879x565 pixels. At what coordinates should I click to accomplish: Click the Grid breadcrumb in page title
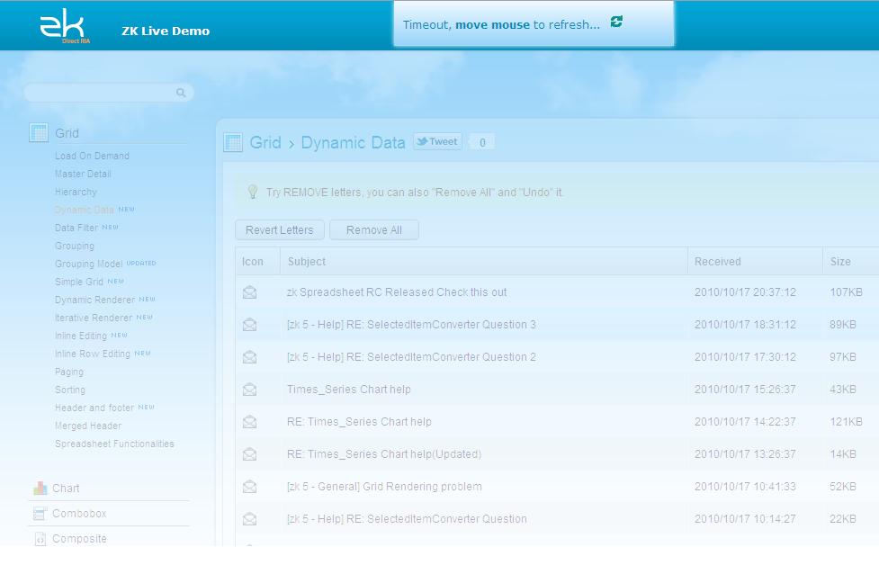[265, 142]
